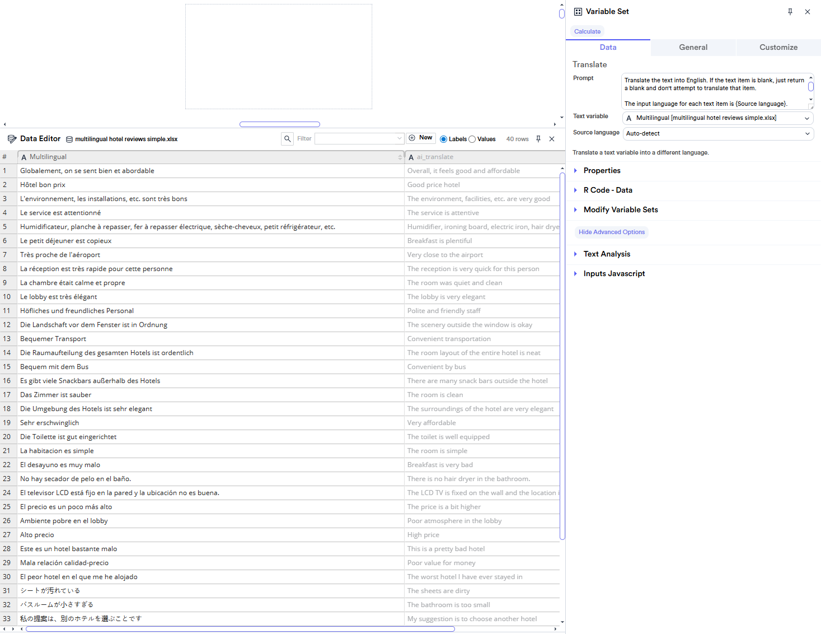Image resolution: width=821 pixels, height=634 pixels.
Task: Click the sort arrows on Multilingual header
Action: [x=400, y=157]
